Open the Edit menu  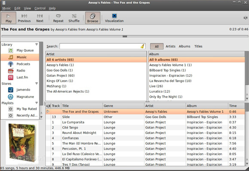17,8
